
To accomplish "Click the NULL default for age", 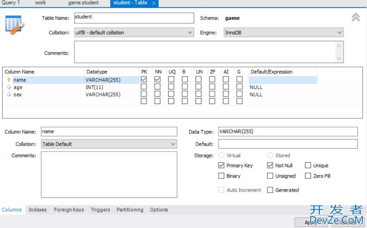I will click(x=256, y=87).
